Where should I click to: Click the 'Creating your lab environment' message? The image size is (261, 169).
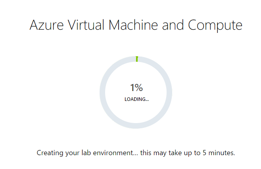tap(136, 153)
